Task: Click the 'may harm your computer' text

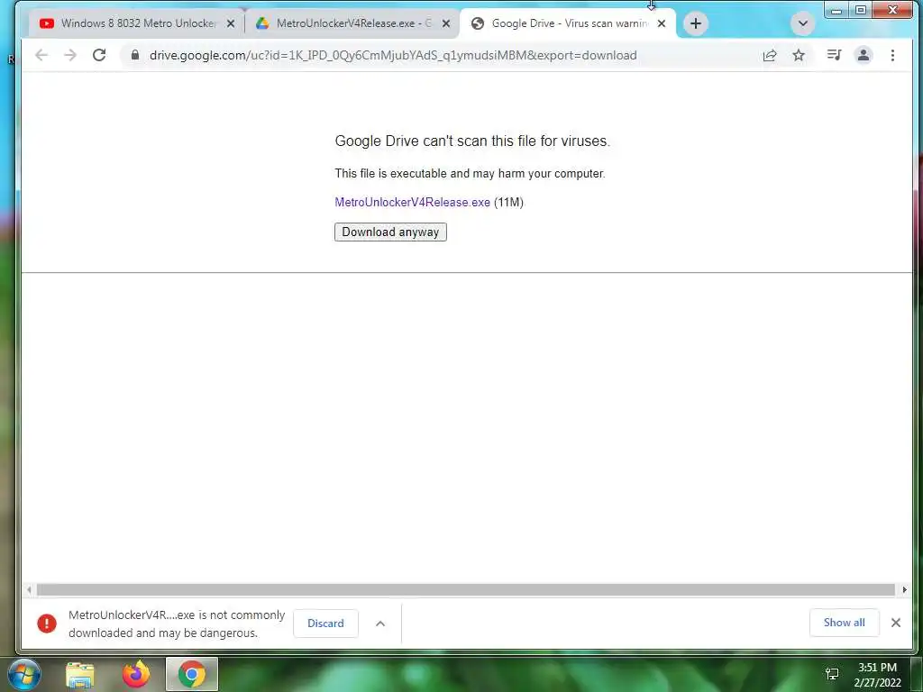Action: [469, 174]
